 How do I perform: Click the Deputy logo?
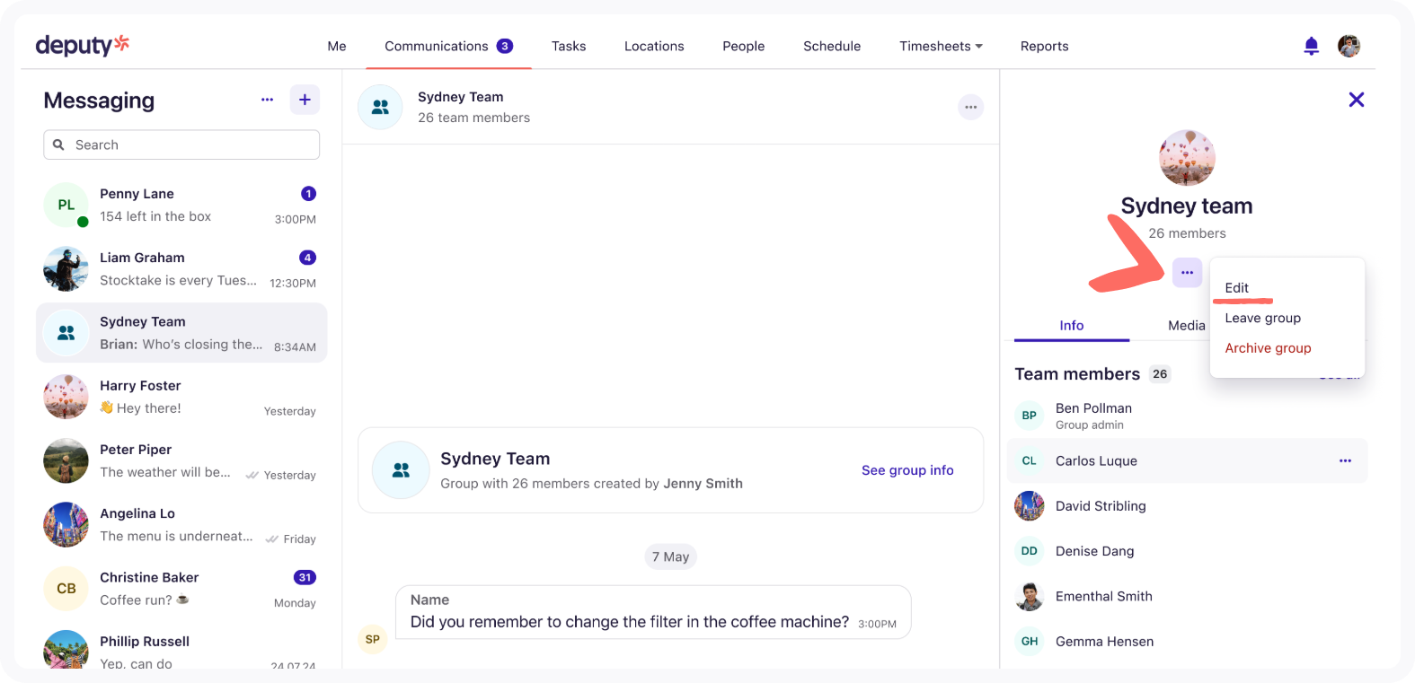click(x=82, y=45)
